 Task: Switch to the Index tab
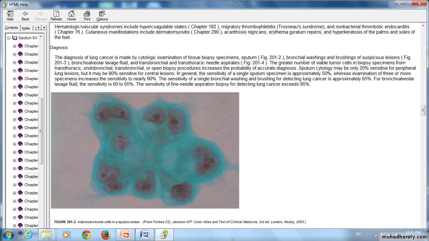pos(26,28)
